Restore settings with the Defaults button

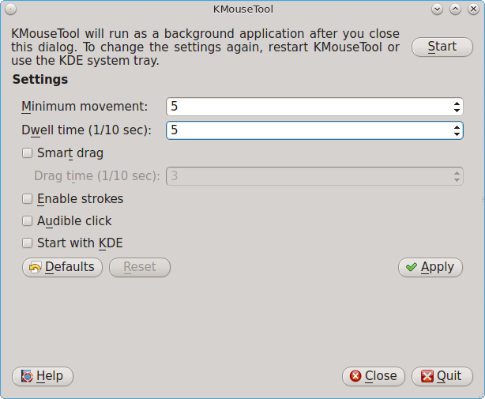pyautogui.click(x=62, y=267)
